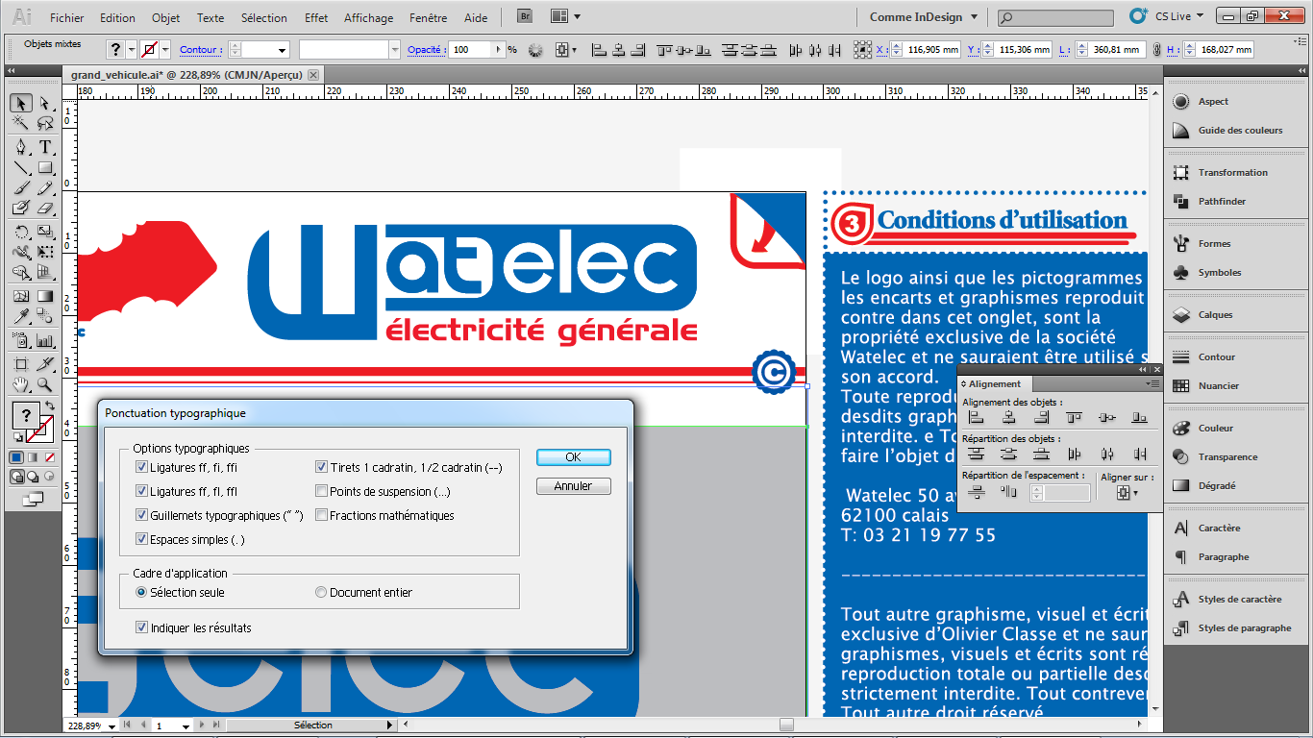Viewport: 1313px width, 738px height.
Task: Select the Lasso tool
Action: (44, 123)
